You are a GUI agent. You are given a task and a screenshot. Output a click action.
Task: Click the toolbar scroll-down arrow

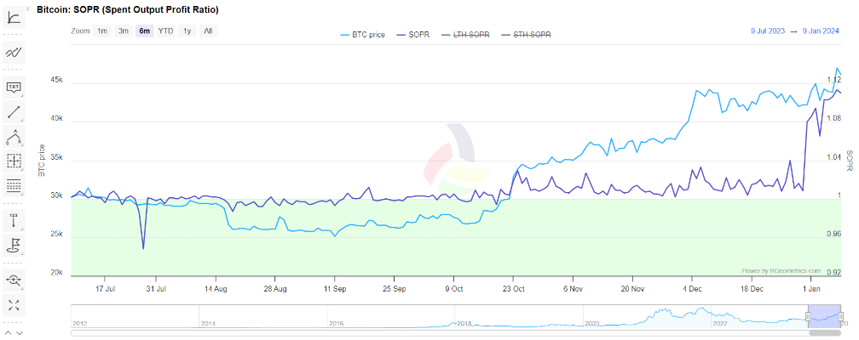(19, 332)
